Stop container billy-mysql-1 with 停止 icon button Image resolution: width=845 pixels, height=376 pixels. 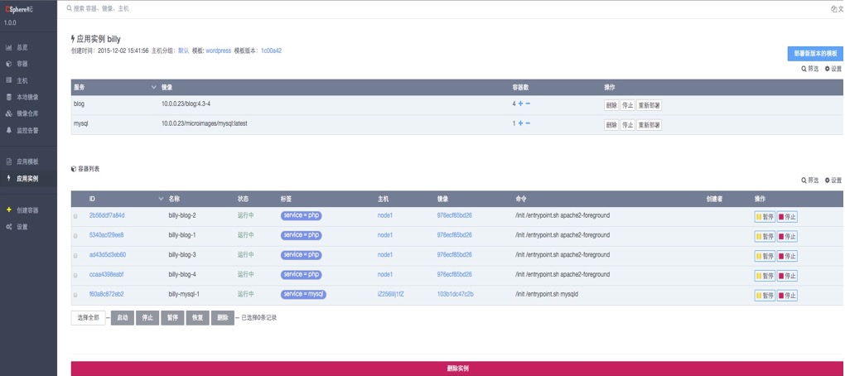click(x=787, y=296)
